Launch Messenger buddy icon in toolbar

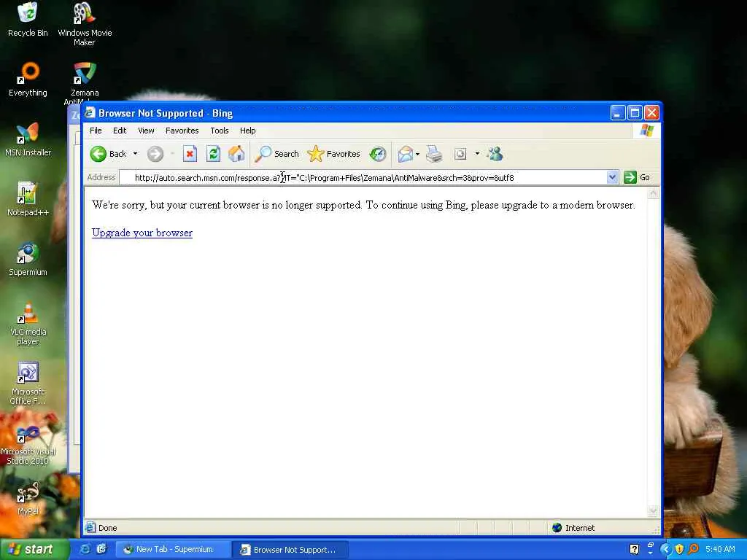(495, 154)
